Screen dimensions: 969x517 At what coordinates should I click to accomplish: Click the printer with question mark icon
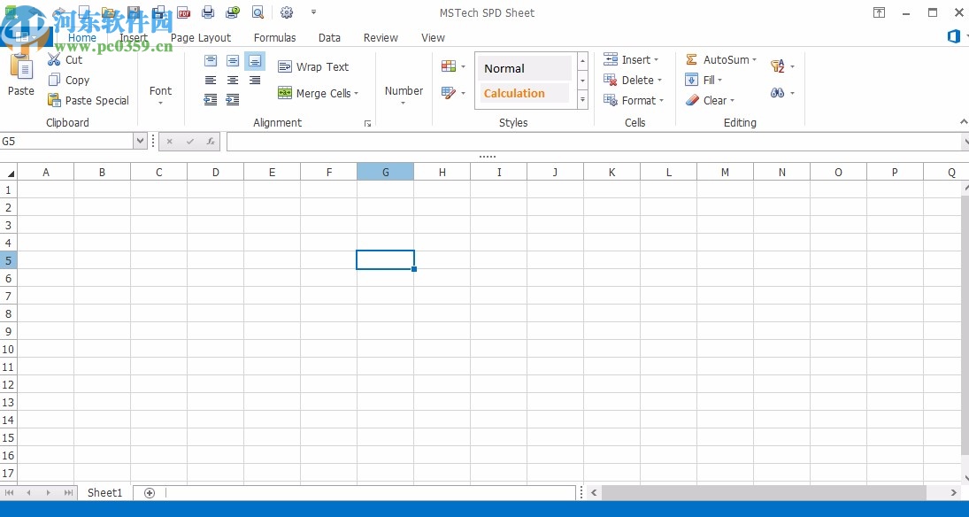[x=233, y=12]
